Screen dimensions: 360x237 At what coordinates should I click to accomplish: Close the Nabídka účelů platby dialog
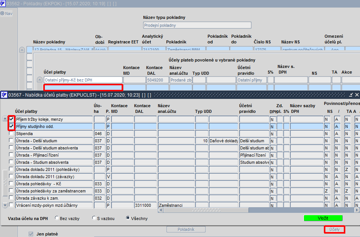click(357, 95)
